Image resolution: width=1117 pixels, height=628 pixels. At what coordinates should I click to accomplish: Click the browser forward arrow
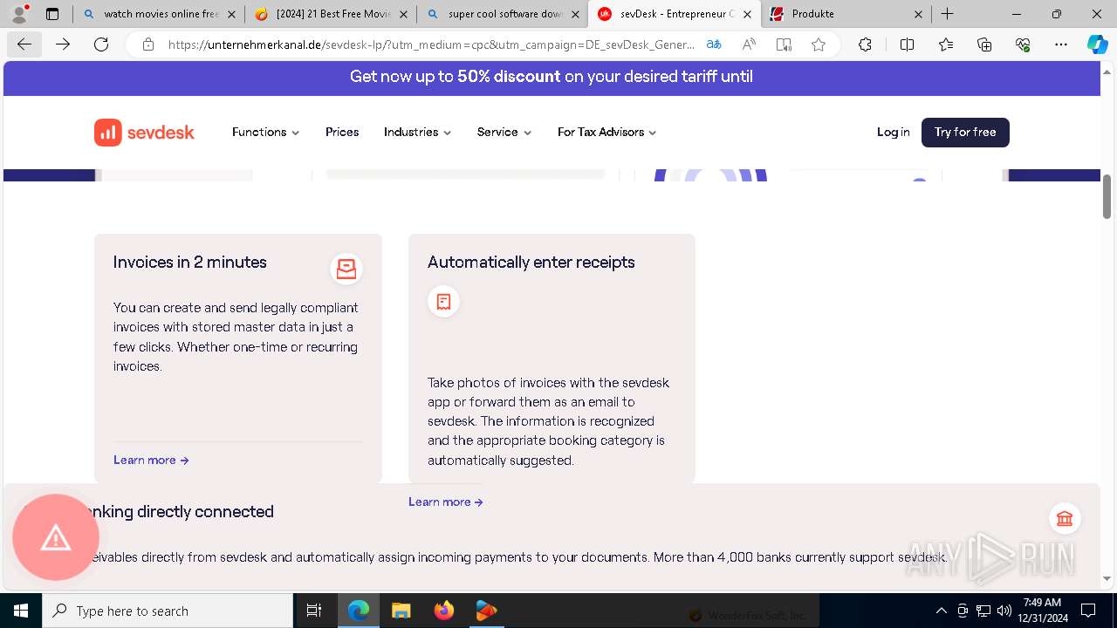(x=63, y=44)
